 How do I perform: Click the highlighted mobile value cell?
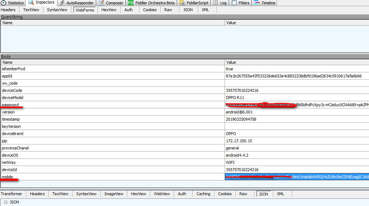pos(297,177)
